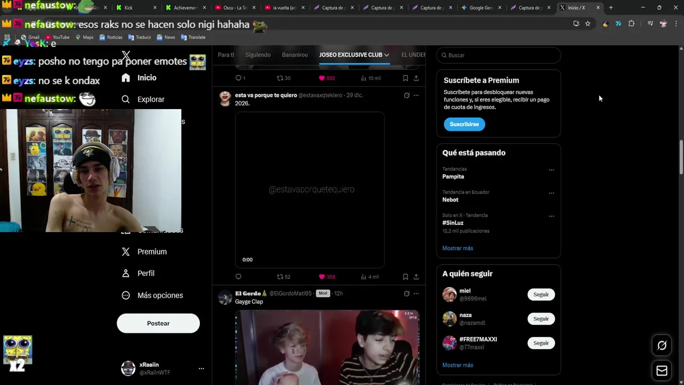Switch to the Kick browser tab
The height and width of the screenshot is (385, 684).
pyautogui.click(x=136, y=7)
